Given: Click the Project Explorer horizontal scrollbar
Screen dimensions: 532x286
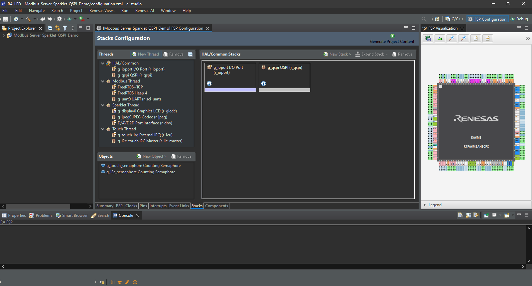Looking at the screenshot, I should point(38,206).
